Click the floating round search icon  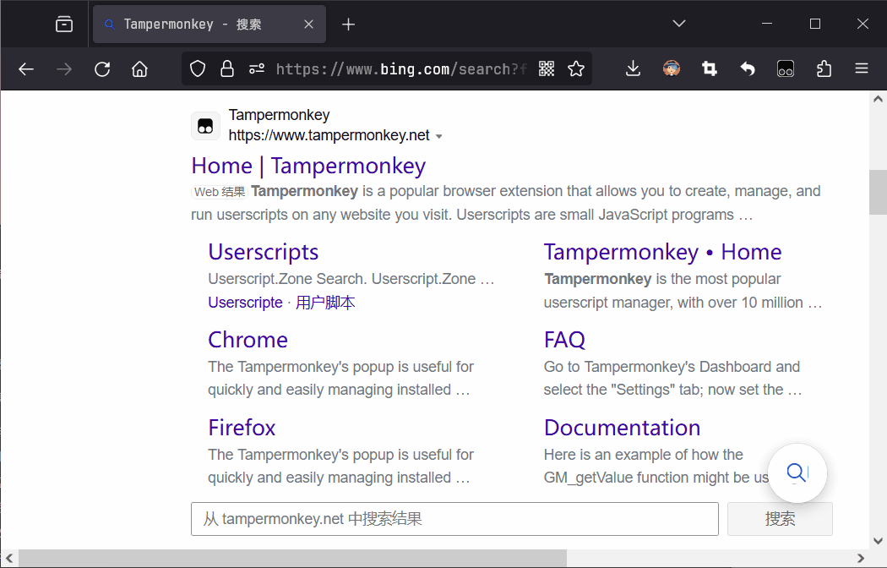coord(797,473)
